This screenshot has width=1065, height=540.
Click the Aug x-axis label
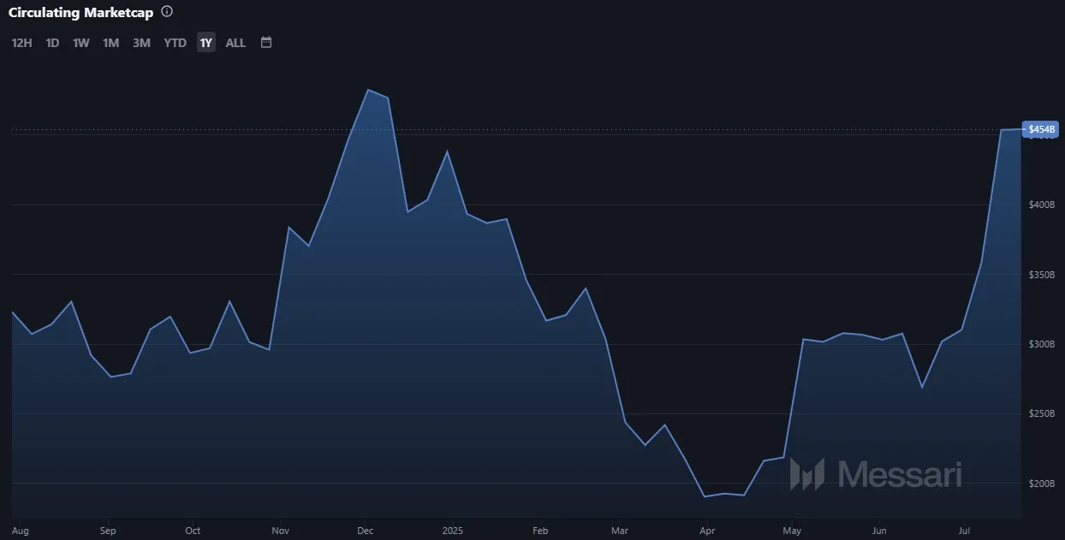21,531
